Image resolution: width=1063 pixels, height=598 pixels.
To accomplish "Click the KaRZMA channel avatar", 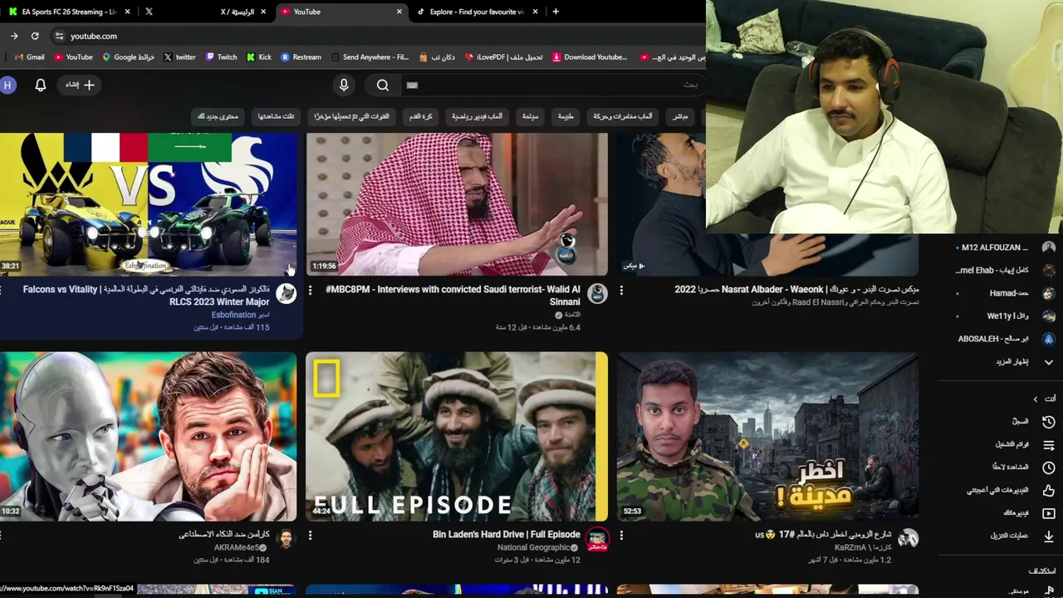I will [x=908, y=539].
